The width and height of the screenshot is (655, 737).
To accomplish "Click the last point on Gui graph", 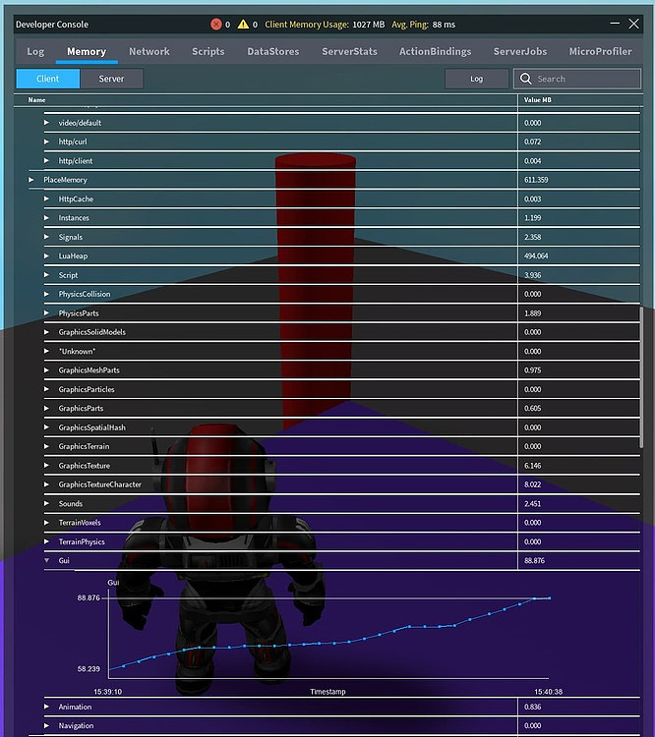I will (x=550, y=598).
